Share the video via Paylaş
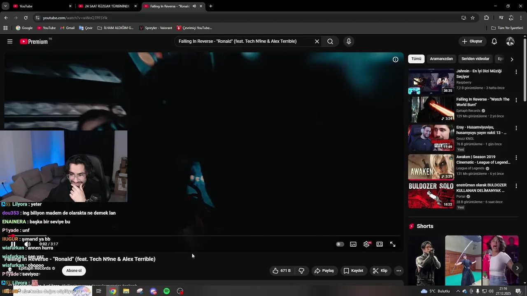Viewport: 527px width, 296px height. point(324,271)
